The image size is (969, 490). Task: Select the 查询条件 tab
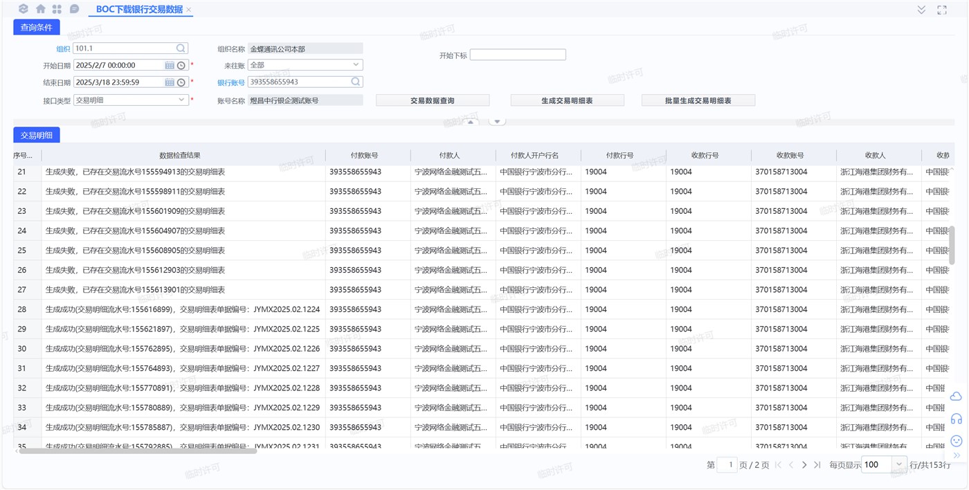(x=37, y=28)
